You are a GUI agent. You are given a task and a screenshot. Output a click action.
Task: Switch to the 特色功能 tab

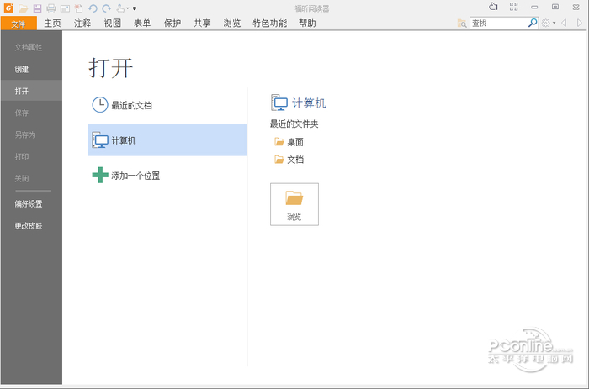pyautogui.click(x=270, y=24)
